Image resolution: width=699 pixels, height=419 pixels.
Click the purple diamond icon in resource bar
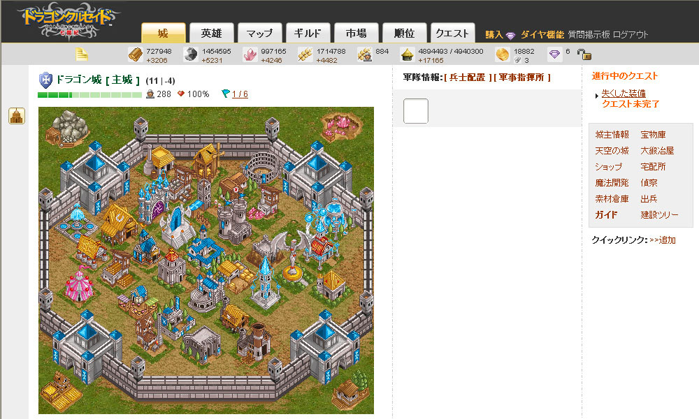point(554,54)
